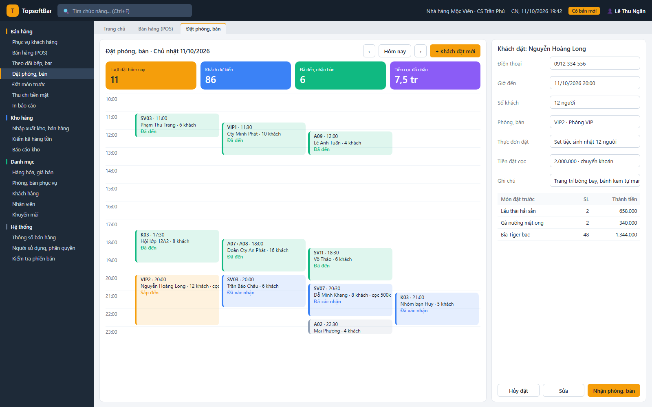Viewport: 652px width, 407px height.
Task: Select the Đặt phòng, bàn tab
Action: pos(203,29)
